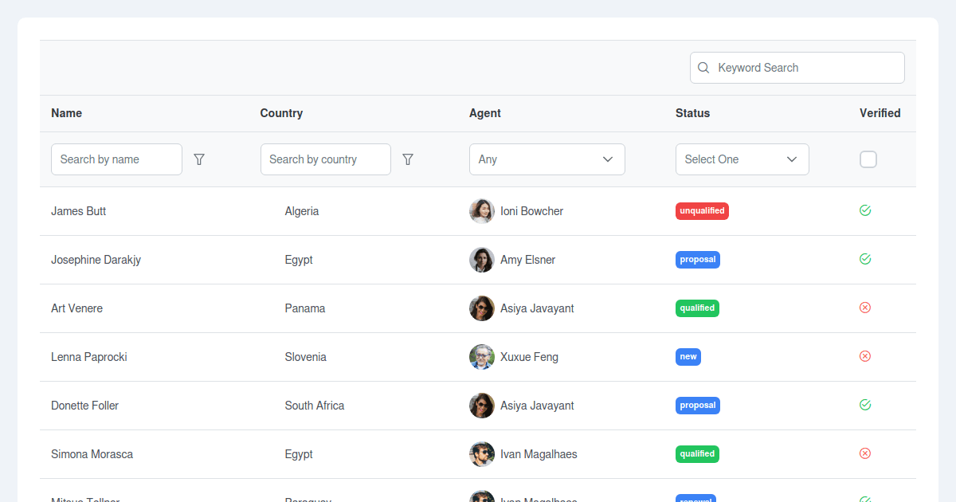Viewport: 956px width, 502px height.
Task: Toggle the Verified filter checkbox
Action: (868, 159)
